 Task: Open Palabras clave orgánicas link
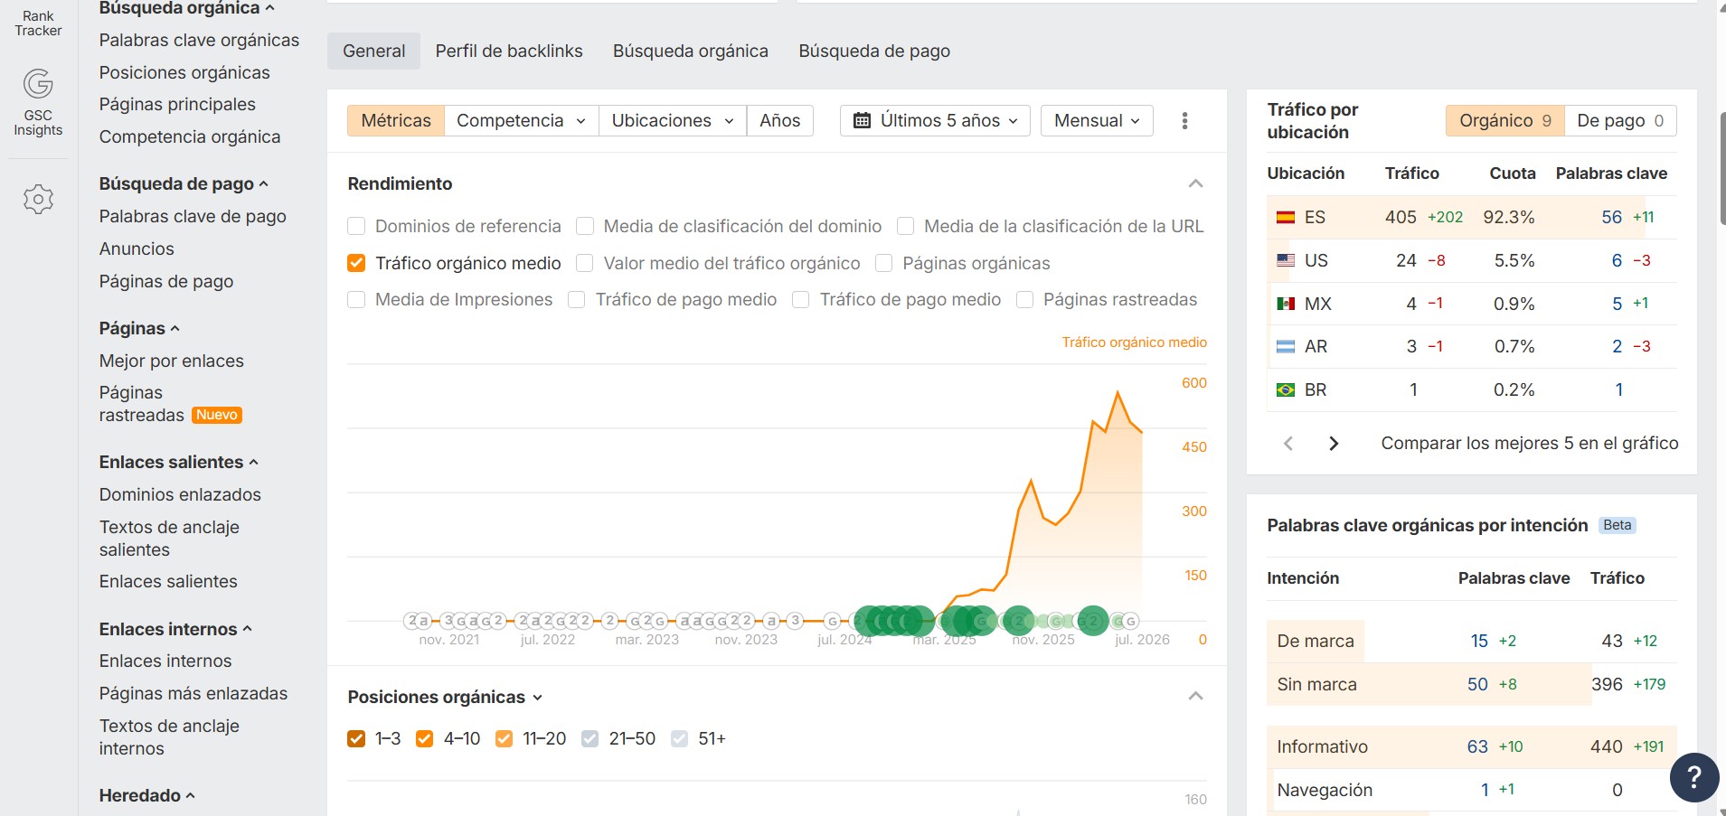[x=199, y=40]
